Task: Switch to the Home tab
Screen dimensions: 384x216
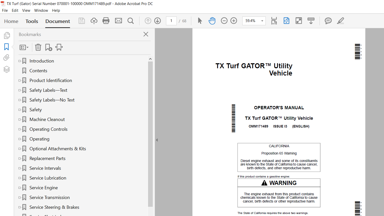Action: [11, 21]
